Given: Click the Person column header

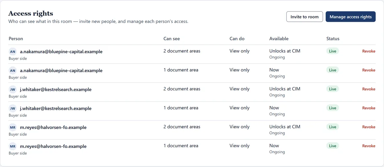Looking at the screenshot, I should (16, 39).
